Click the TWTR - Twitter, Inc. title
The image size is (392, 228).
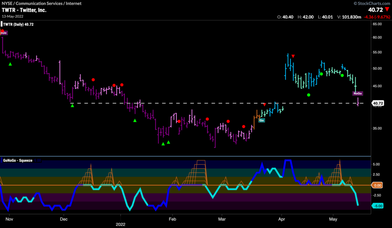pyautogui.click(x=24, y=10)
